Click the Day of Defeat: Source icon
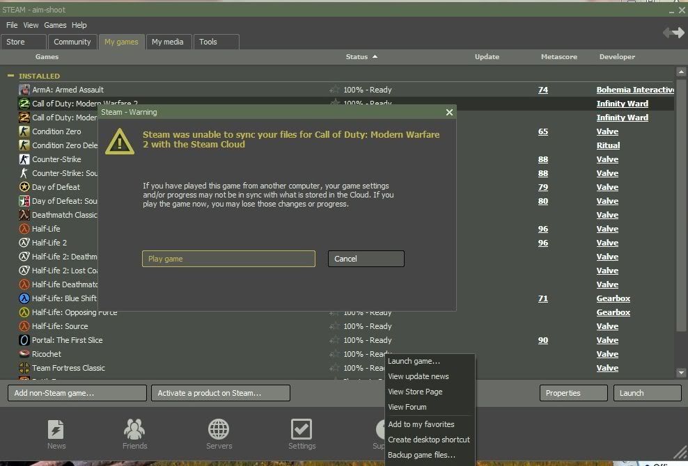This screenshot has width=688, height=466. coord(24,201)
